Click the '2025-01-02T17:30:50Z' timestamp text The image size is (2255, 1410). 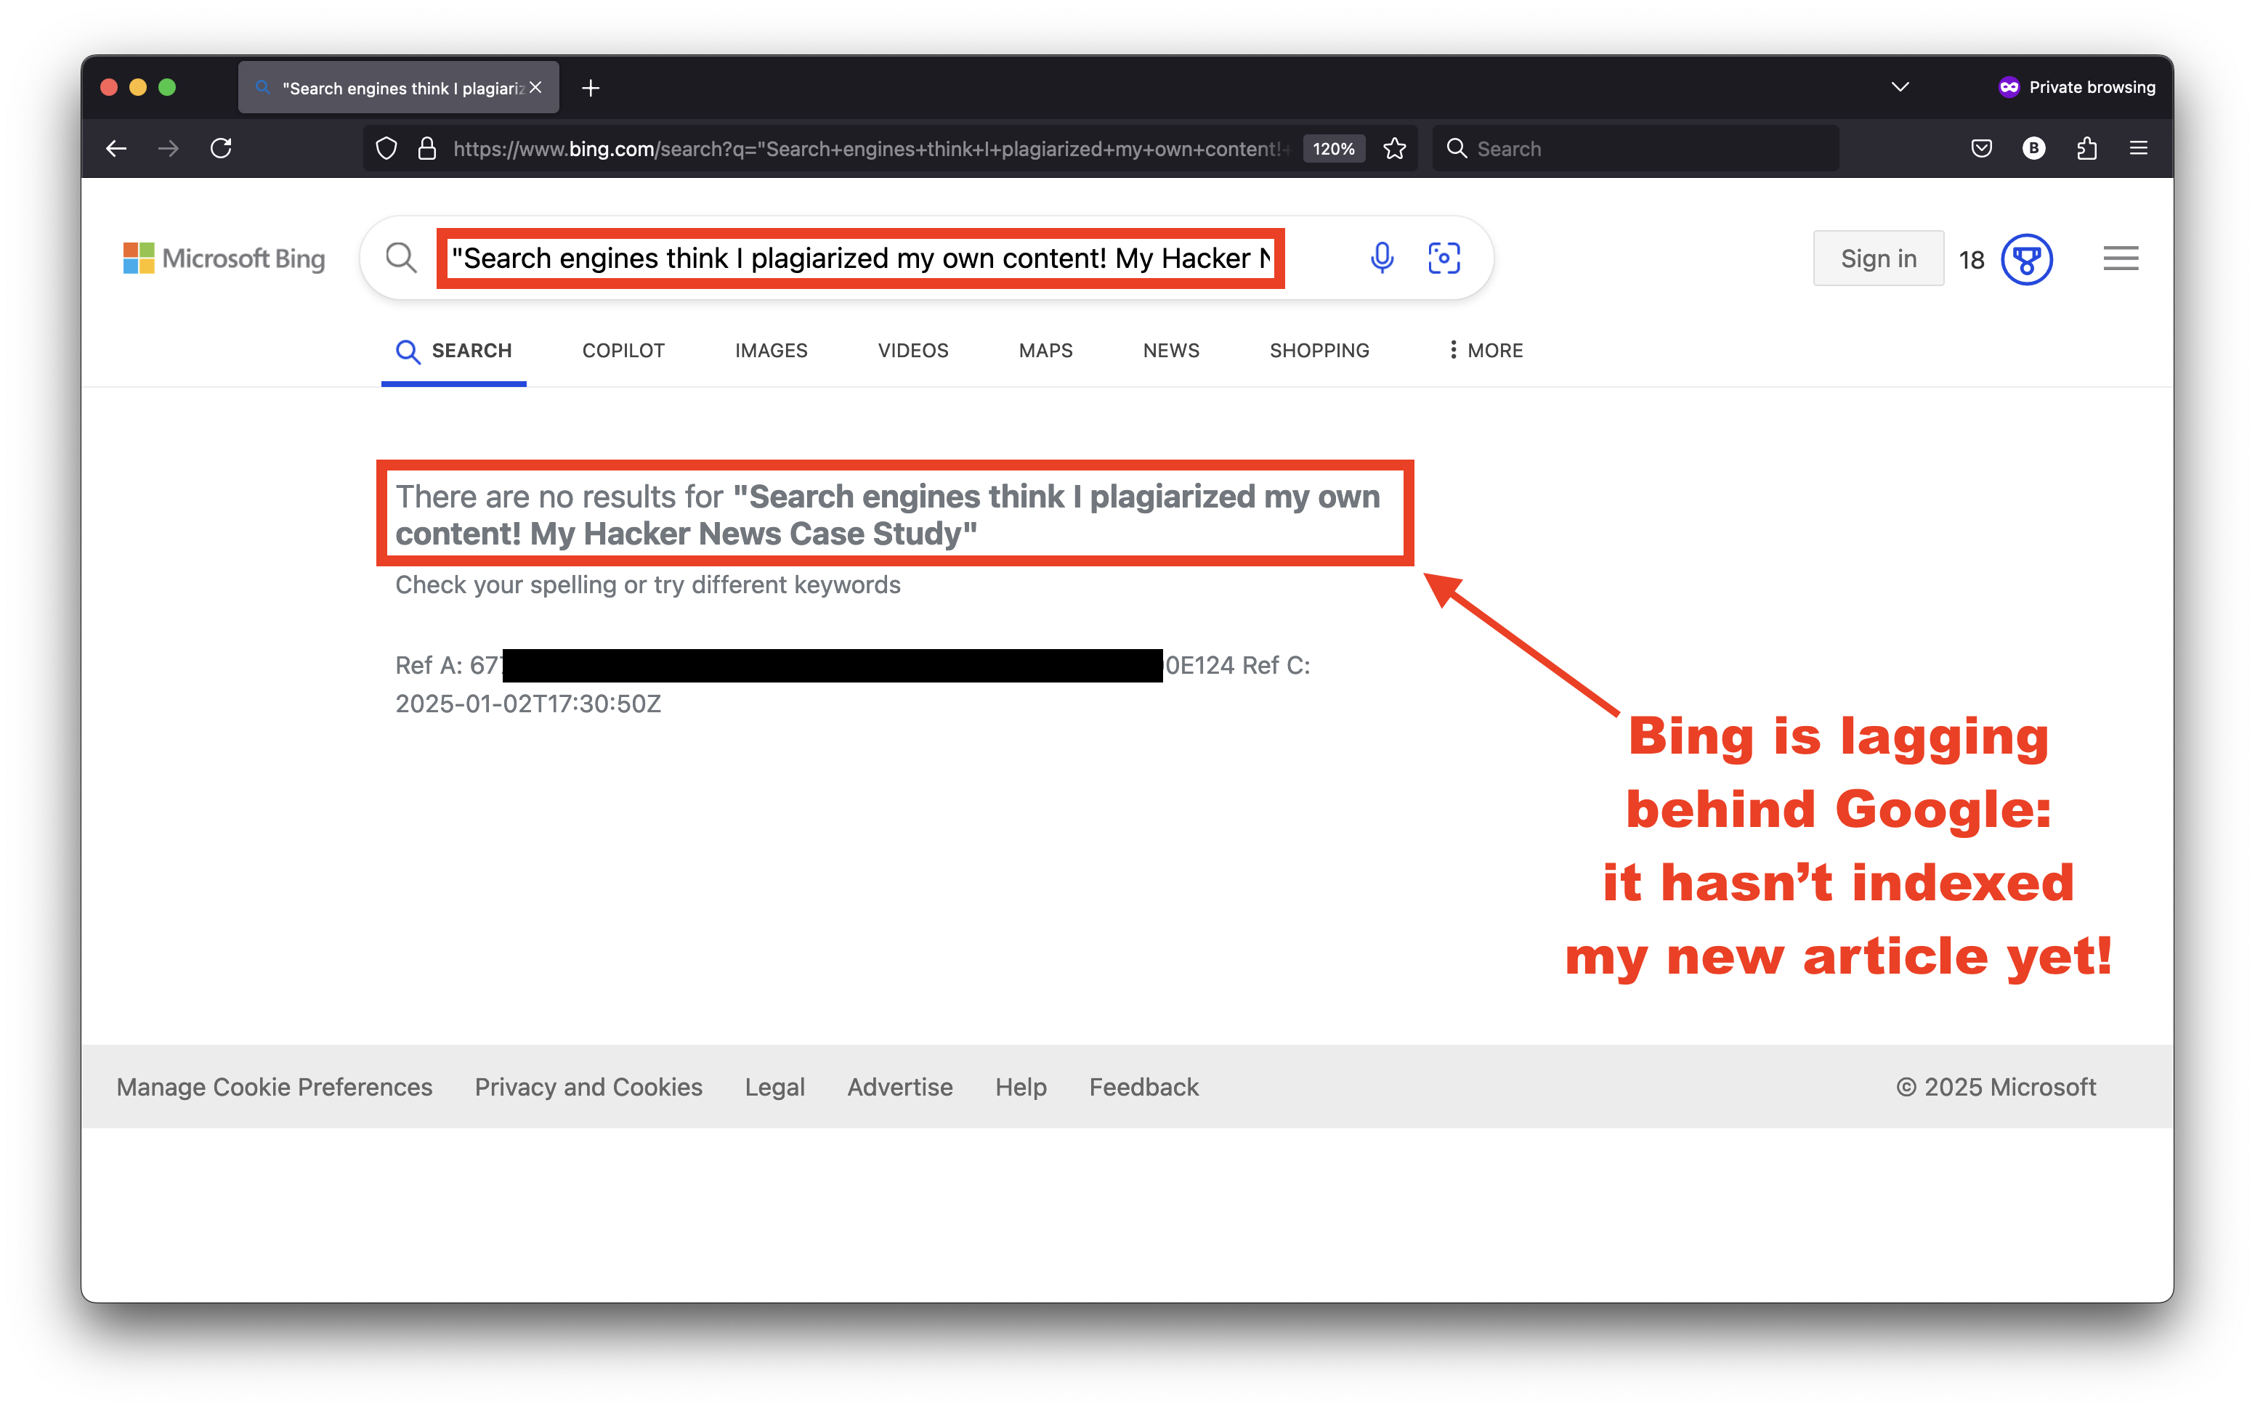click(x=528, y=703)
